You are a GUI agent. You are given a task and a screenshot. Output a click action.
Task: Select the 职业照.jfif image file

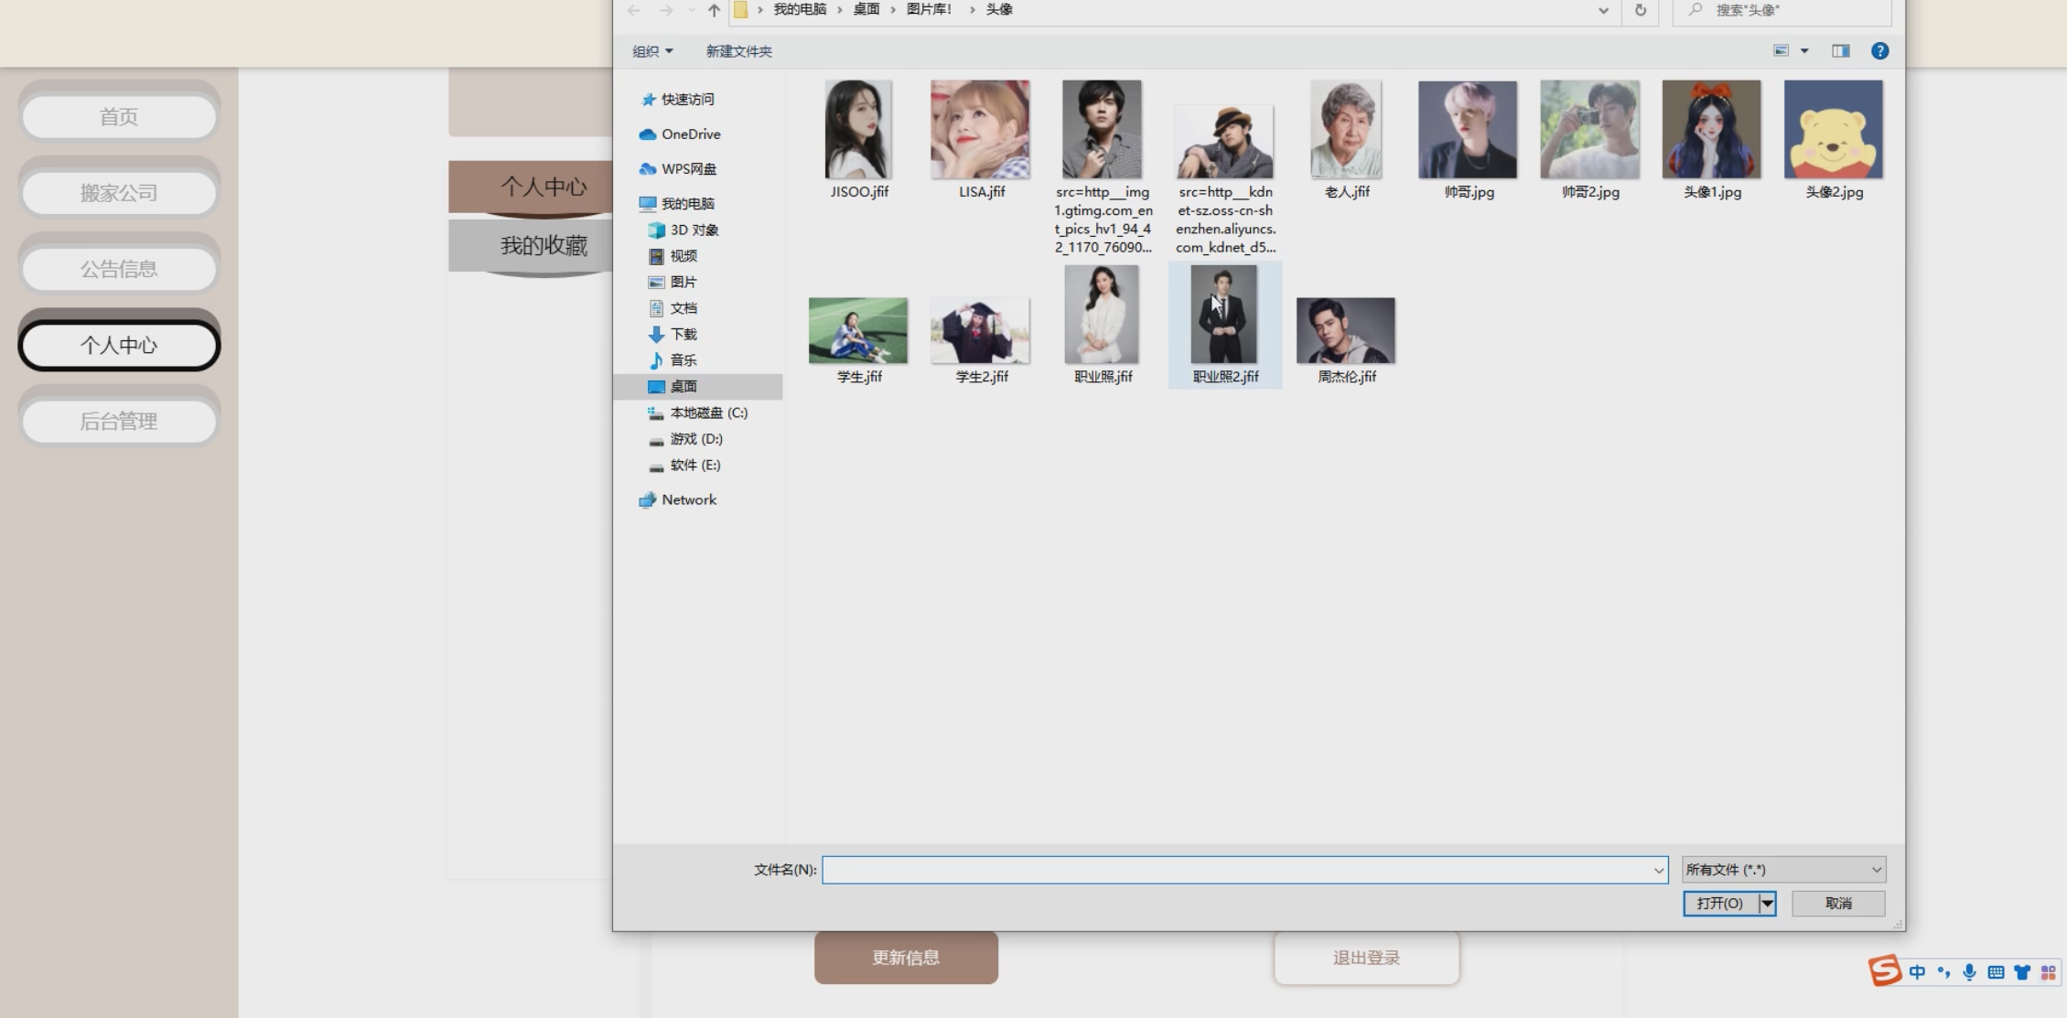1103,325
